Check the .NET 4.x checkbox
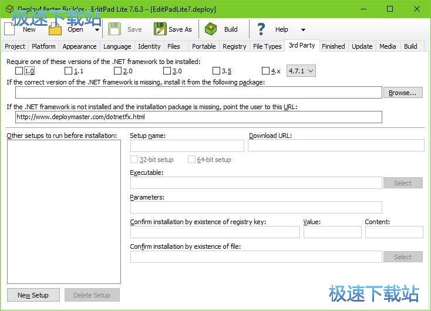 tap(265, 71)
